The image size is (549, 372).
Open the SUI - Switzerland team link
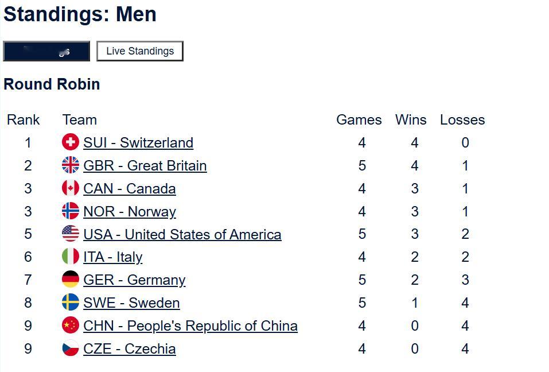[x=138, y=142]
